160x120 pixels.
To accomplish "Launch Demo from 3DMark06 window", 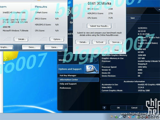I will click(32, 47).
